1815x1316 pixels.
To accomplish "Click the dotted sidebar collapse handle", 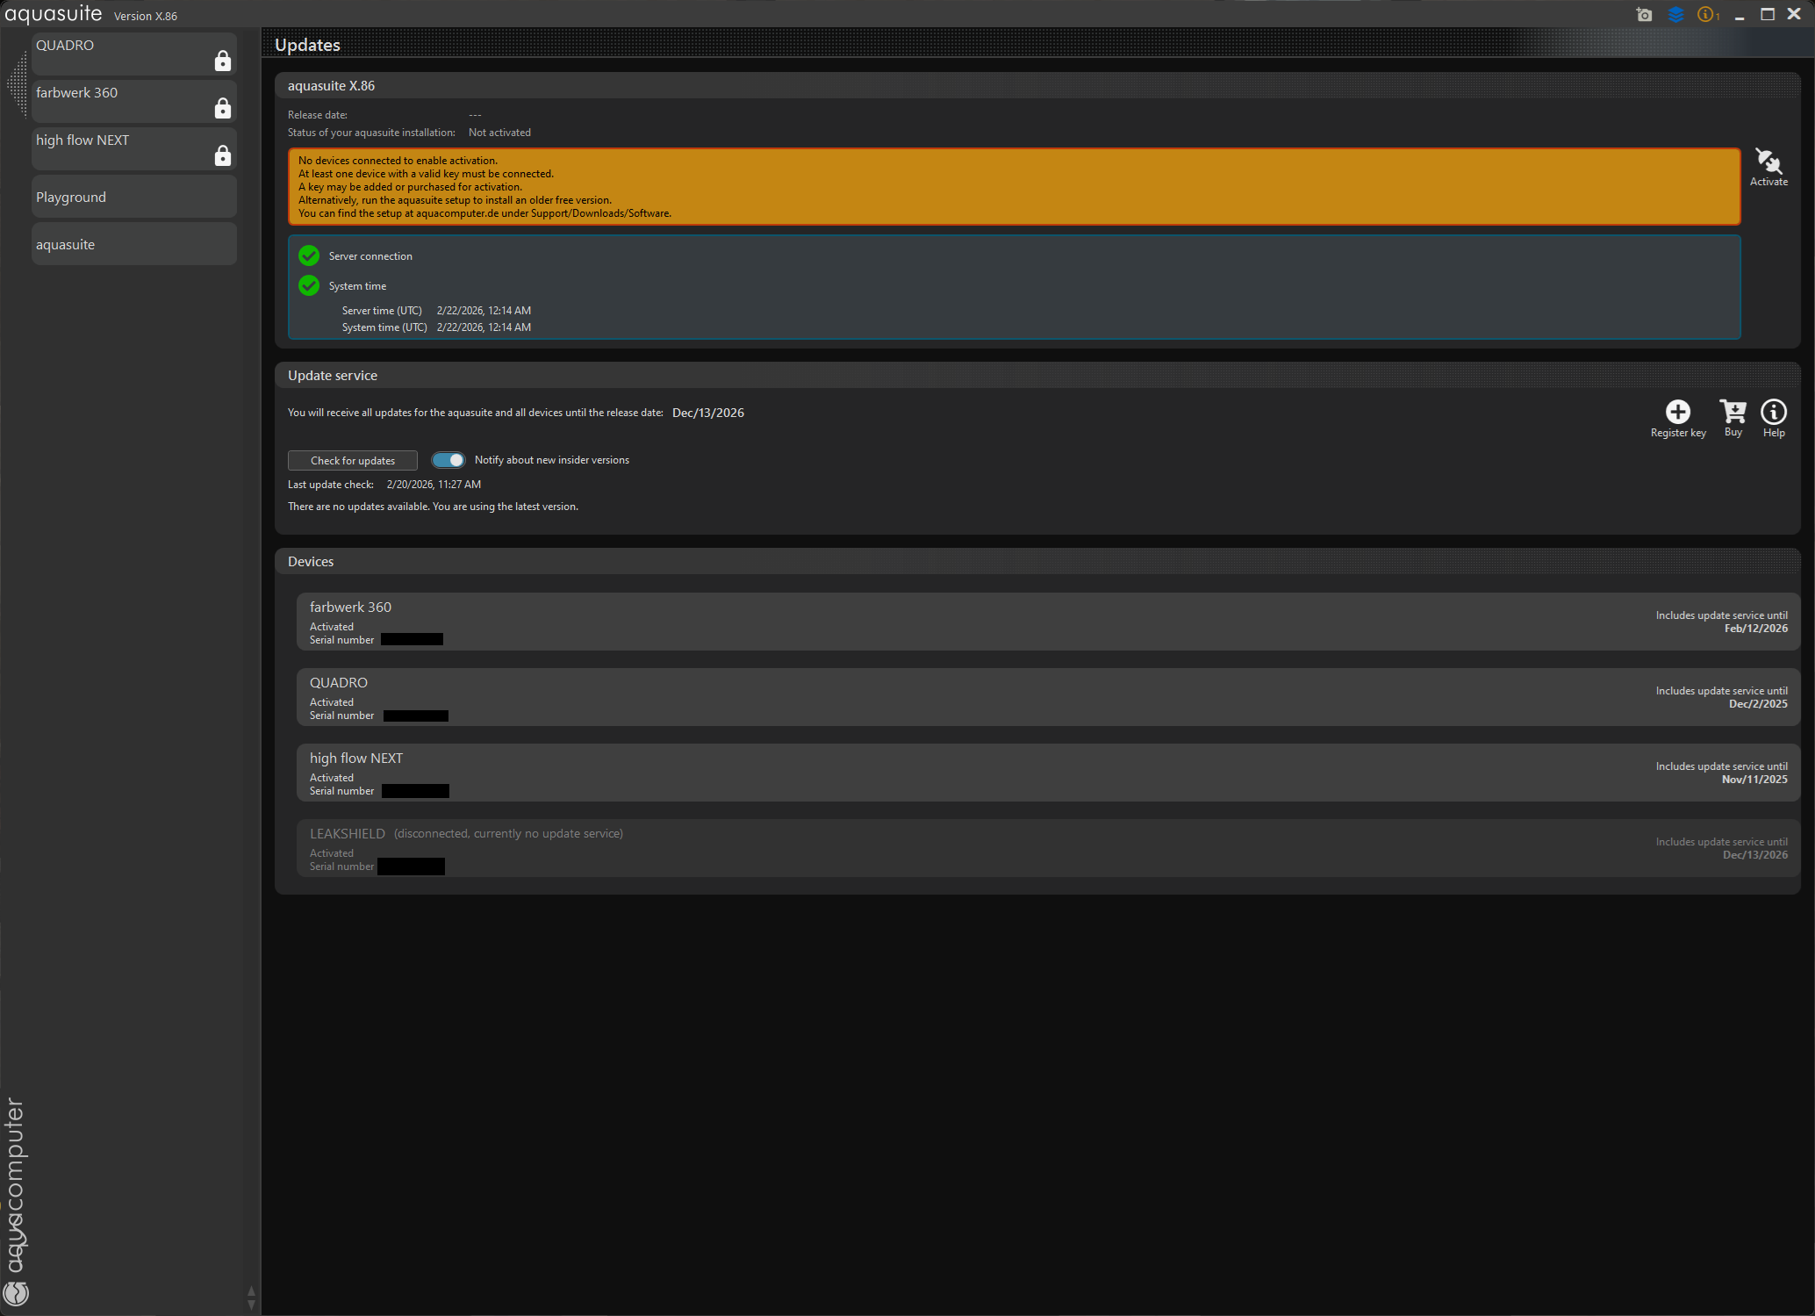I will click(18, 85).
